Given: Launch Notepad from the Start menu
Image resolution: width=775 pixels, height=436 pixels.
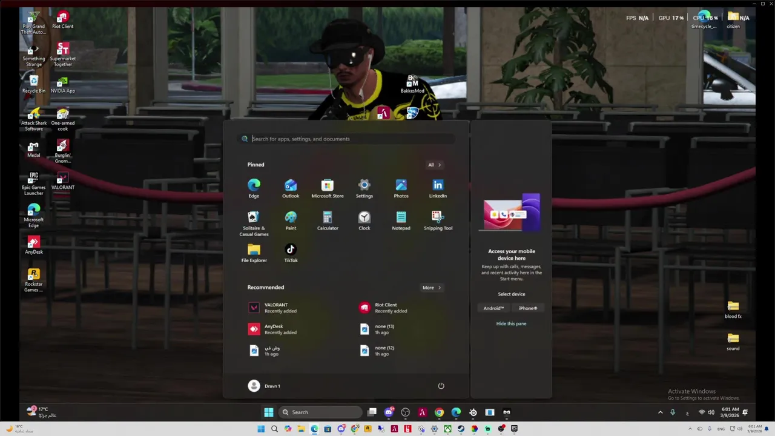Looking at the screenshot, I should (401, 220).
